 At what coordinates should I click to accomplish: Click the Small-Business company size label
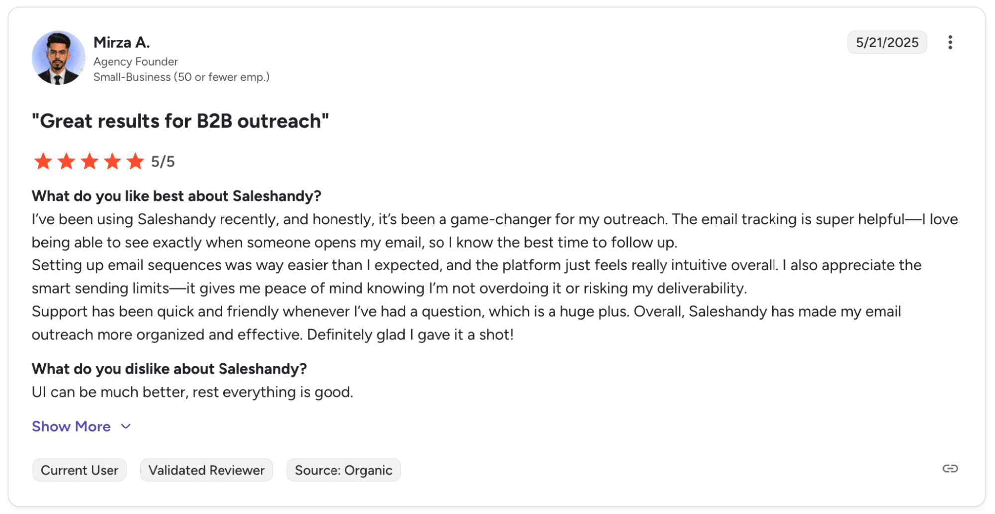181,77
